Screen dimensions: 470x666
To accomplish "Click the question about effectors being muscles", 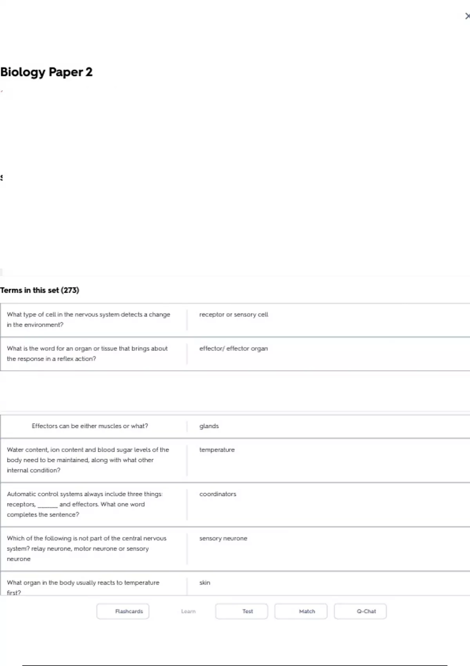I will [90, 426].
